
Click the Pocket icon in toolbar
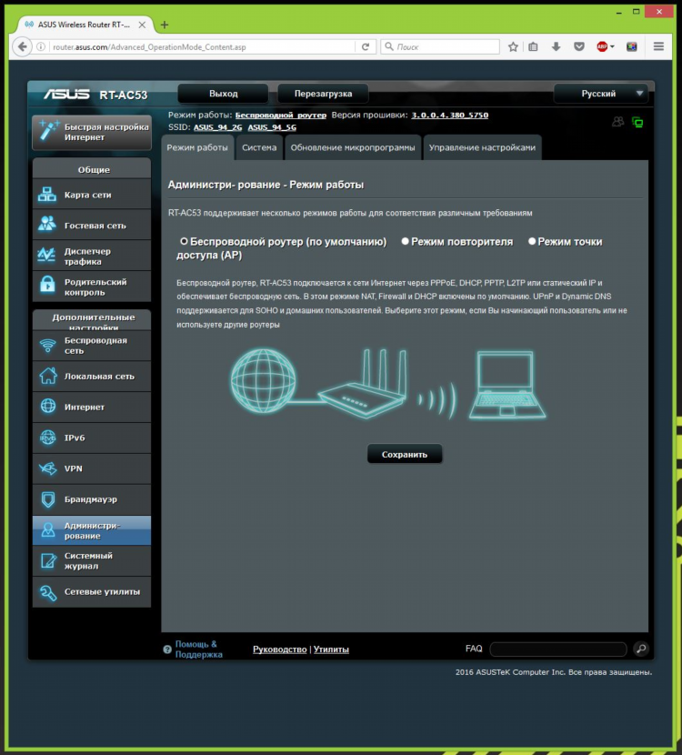[x=579, y=46]
